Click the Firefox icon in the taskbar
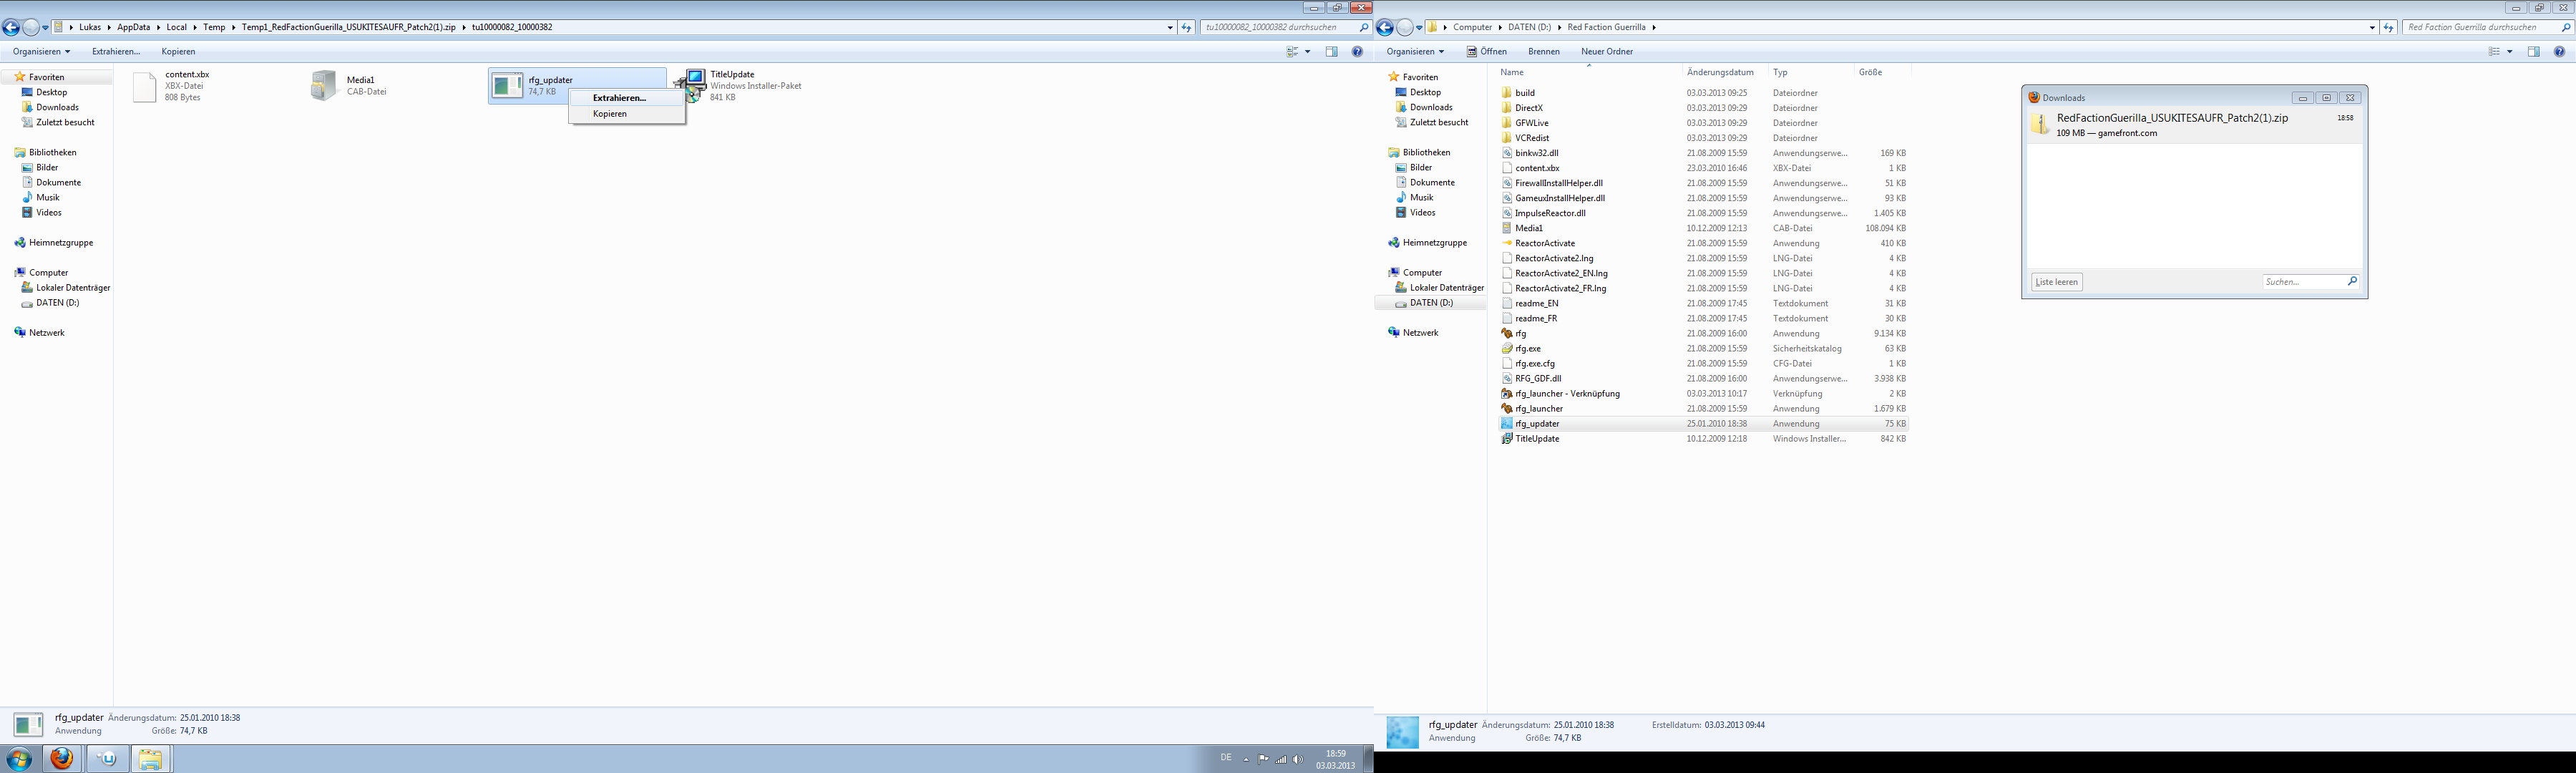The width and height of the screenshot is (2576, 773). (x=62, y=759)
